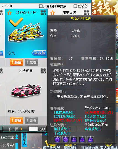Image resolution: width=118 pixels, height=149 pixels.
Task: Open the grid icon on 浴火粉凰 card
Action: coord(43,71)
